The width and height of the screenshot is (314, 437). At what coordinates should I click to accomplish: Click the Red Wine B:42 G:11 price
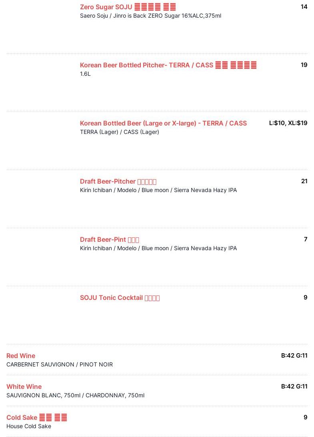pos(294,355)
